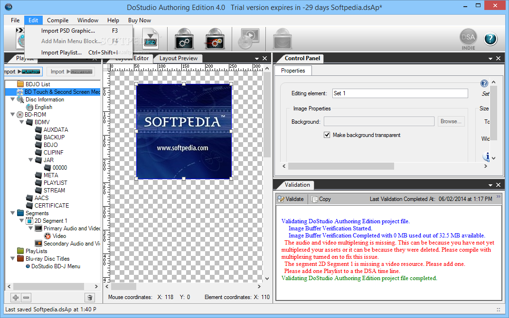Open help via the blue question mark toolbar icon

tap(490, 39)
